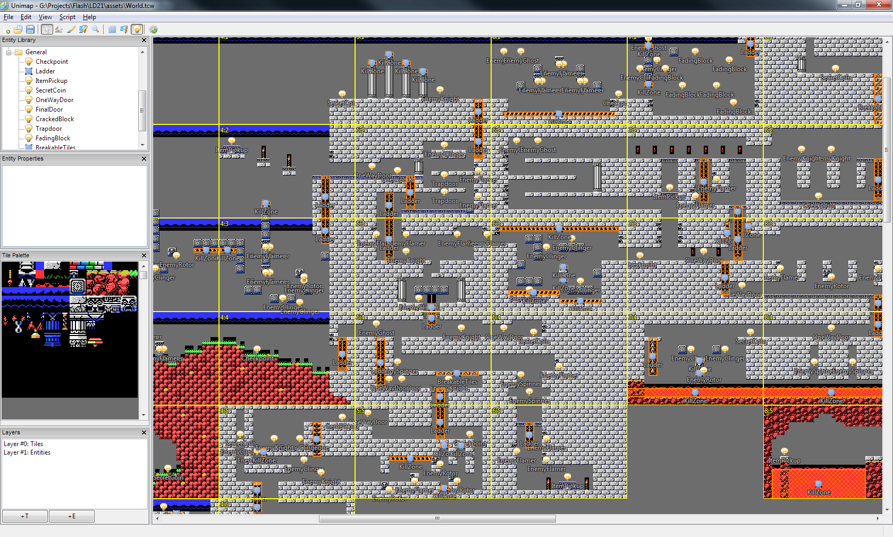Image resolution: width=893 pixels, height=537 pixels.
Task: Choose the paintbrush tile tool
Action: pyautogui.click(x=71, y=30)
